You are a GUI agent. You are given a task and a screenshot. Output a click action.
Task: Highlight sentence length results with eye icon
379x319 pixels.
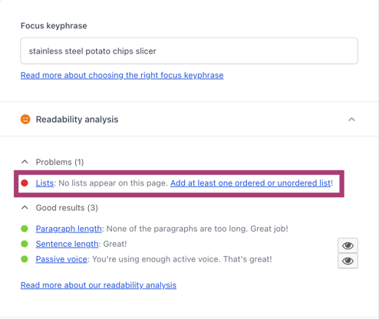[x=348, y=245]
